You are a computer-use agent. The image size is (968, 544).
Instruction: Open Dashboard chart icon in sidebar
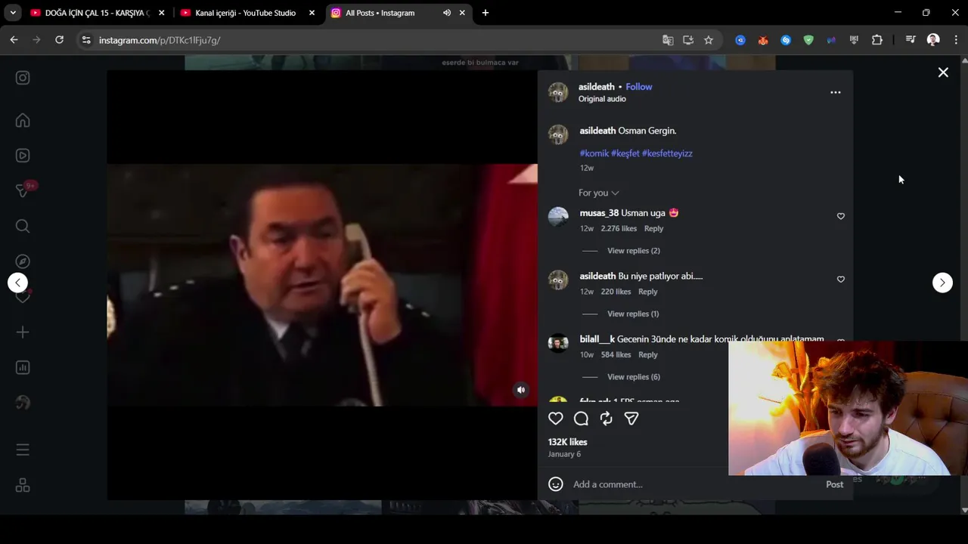pos(23,367)
